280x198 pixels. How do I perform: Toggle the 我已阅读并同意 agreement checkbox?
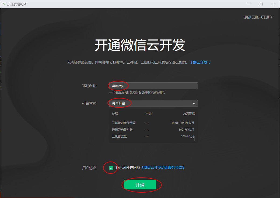point(111,168)
